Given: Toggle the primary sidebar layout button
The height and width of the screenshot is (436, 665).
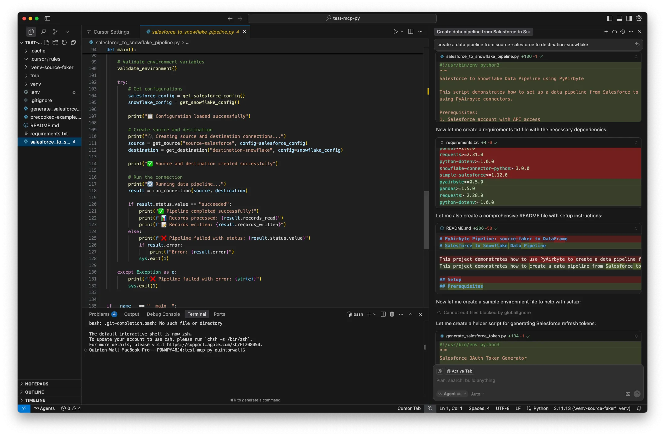Looking at the screenshot, I should click(609, 19).
